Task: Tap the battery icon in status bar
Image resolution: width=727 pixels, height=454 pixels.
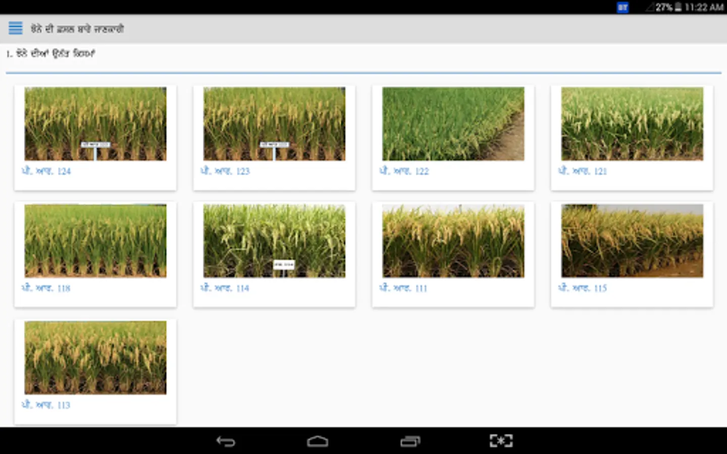Action: [678, 7]
